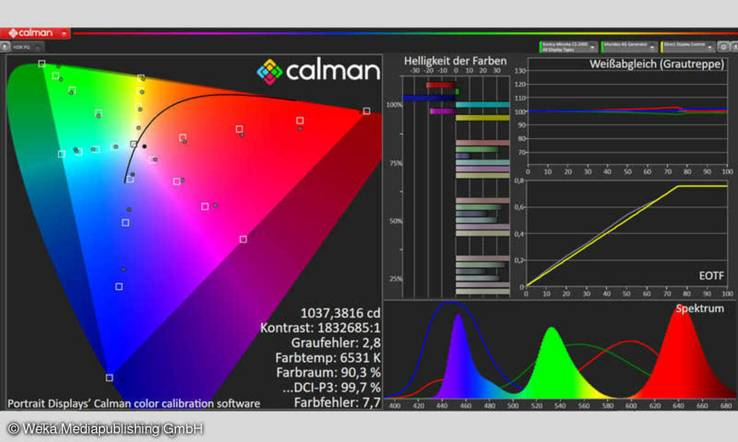Expand the arrow next to the Calman logo

63,33
